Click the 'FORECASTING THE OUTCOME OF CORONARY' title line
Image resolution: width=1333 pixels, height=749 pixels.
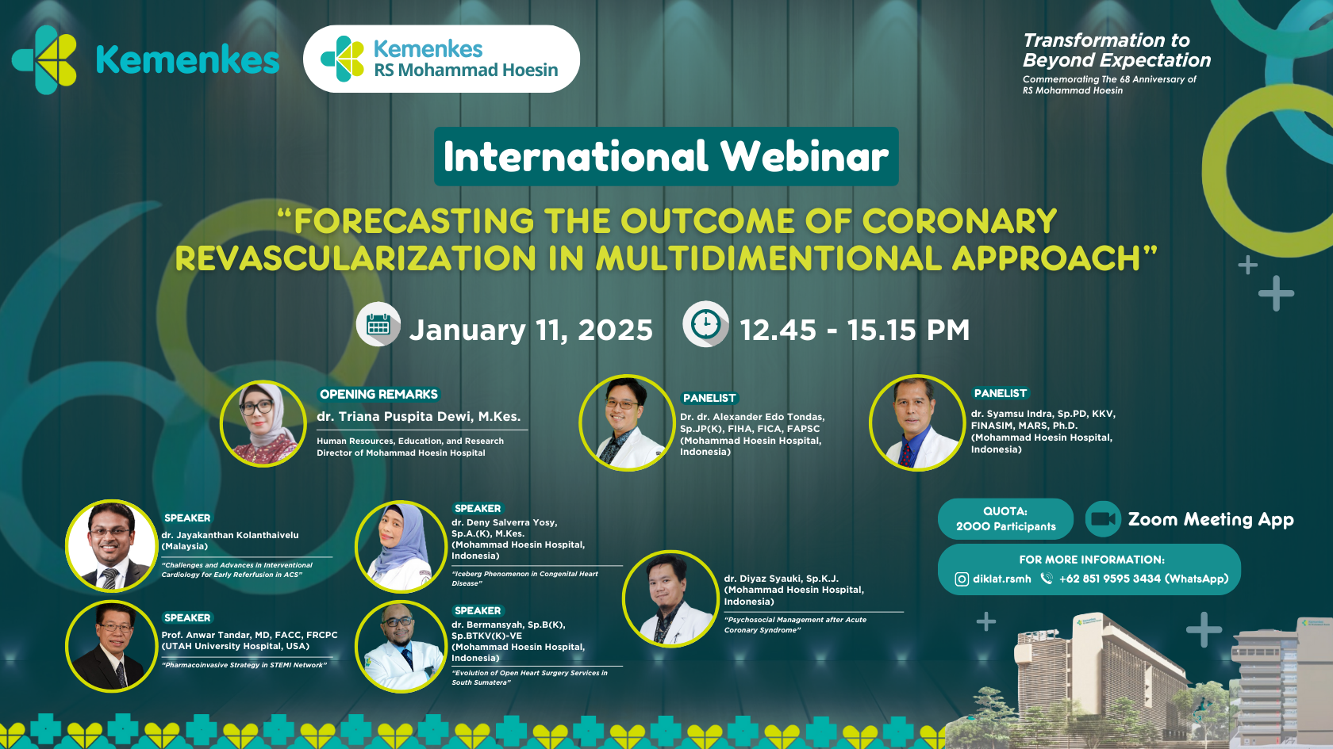(667, 221)
